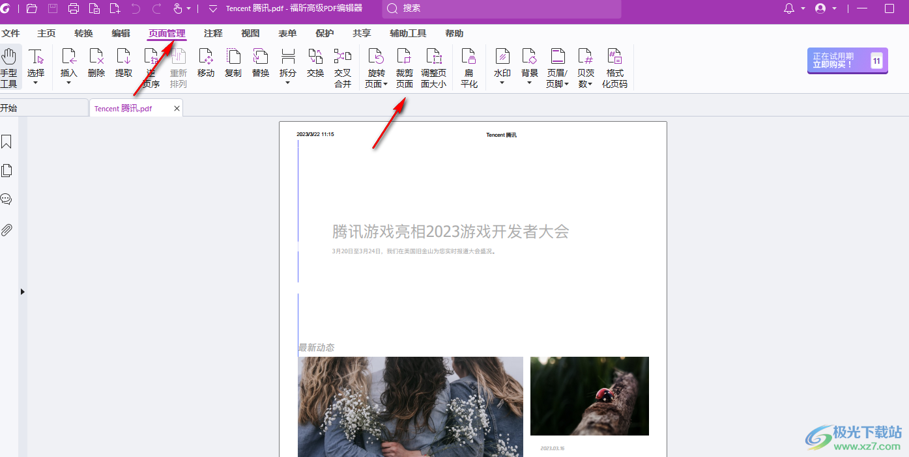Switch to the 转换 ribbon tab

[x=83, y=33]
